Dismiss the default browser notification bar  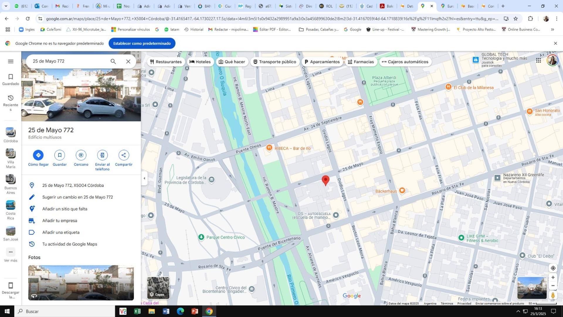click(555, 43)
